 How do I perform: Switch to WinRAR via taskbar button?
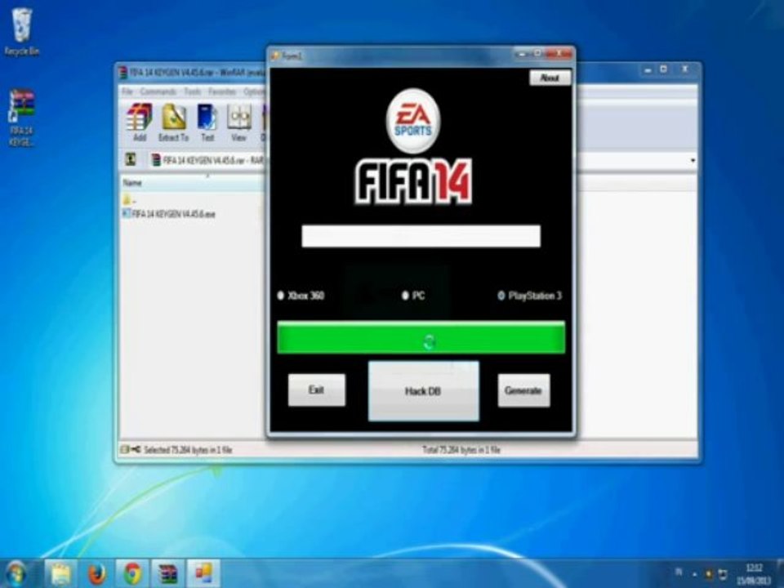coord(168,573)
